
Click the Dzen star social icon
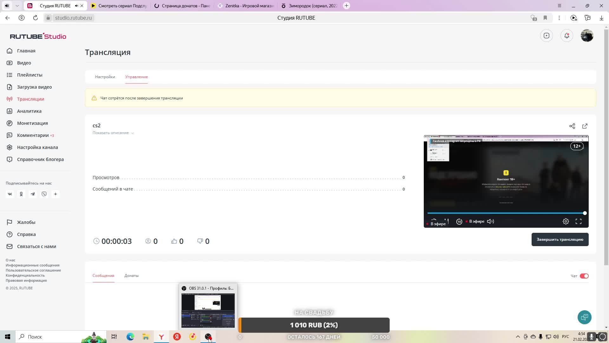click(x=56, y=194)
